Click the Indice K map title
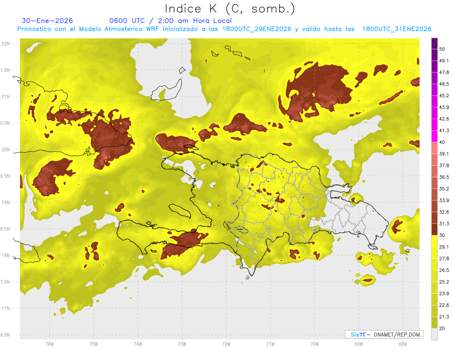Viewport: 452px width, 349px height. click(230, 9)
